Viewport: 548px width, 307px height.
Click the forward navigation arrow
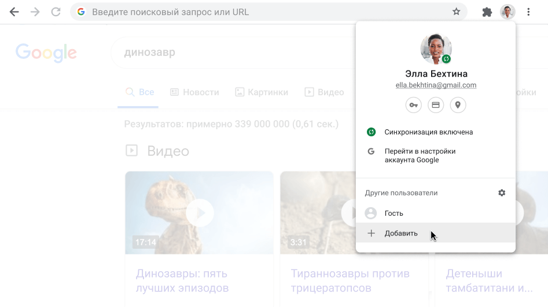click(x=35, y=12)
